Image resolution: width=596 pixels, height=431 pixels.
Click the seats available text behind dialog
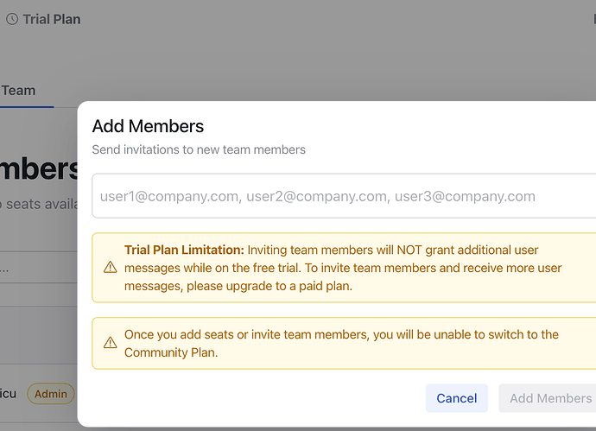tap(40, 204)
